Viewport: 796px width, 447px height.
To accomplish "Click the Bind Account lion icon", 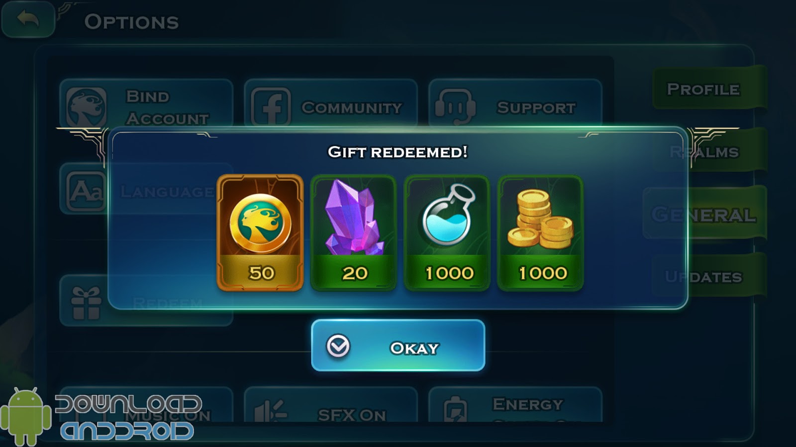I will click(x=87, y=107).
